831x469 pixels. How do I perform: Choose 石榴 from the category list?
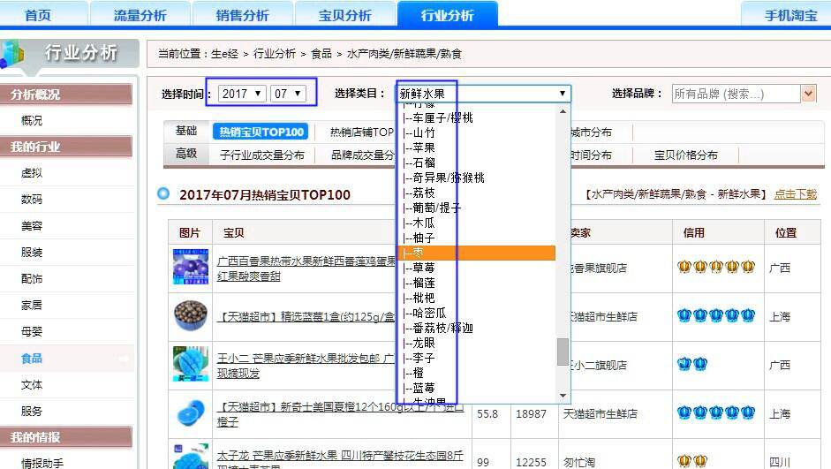[x=477, y=163]
